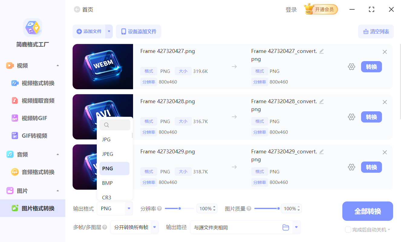Choose JPEG from the format list
Viewport: 401px width, 242px height.
pyautogui.click(x=114, y=154)
